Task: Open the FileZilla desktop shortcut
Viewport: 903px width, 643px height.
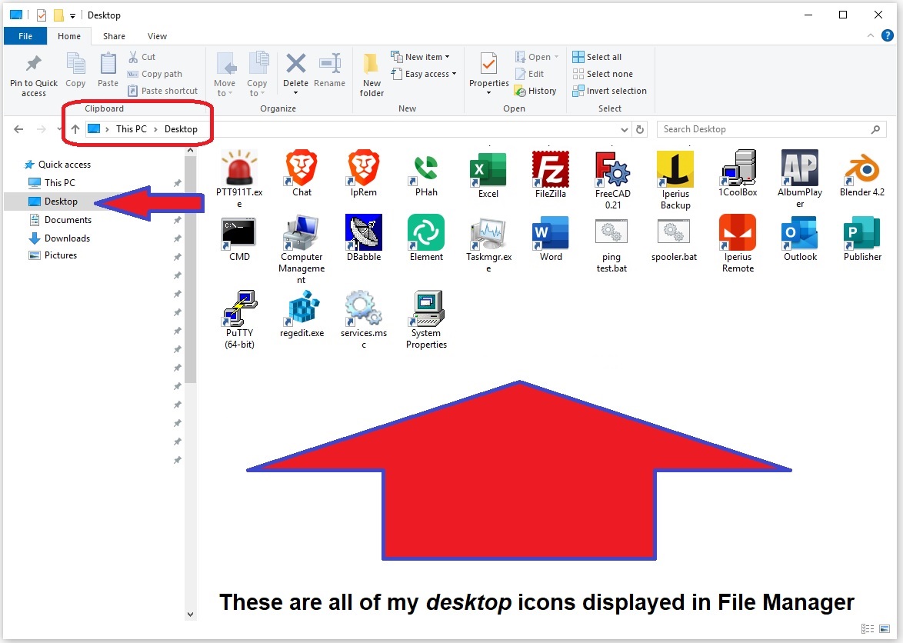Action: pyautogui.click(x=550, y=168)
